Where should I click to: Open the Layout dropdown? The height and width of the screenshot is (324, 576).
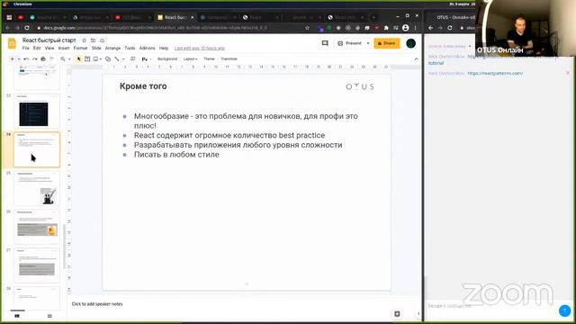pyautogui.click(x=190, y=58)
